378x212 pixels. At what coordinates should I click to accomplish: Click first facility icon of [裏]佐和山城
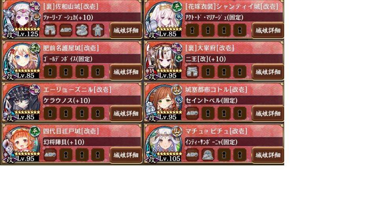point(50,30)
